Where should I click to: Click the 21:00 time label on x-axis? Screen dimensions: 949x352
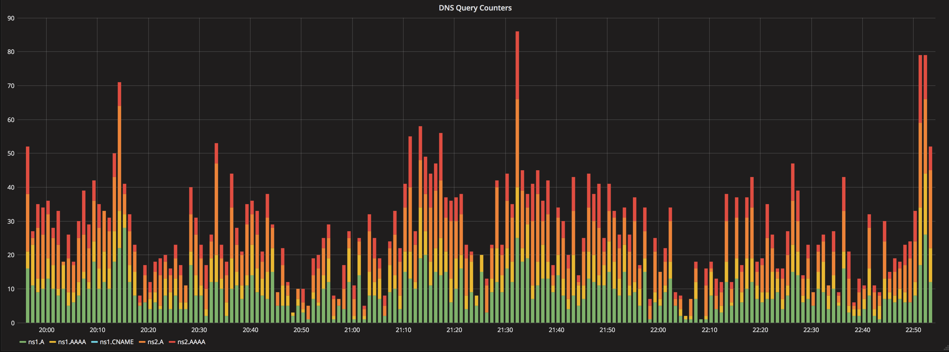(352, 330)
